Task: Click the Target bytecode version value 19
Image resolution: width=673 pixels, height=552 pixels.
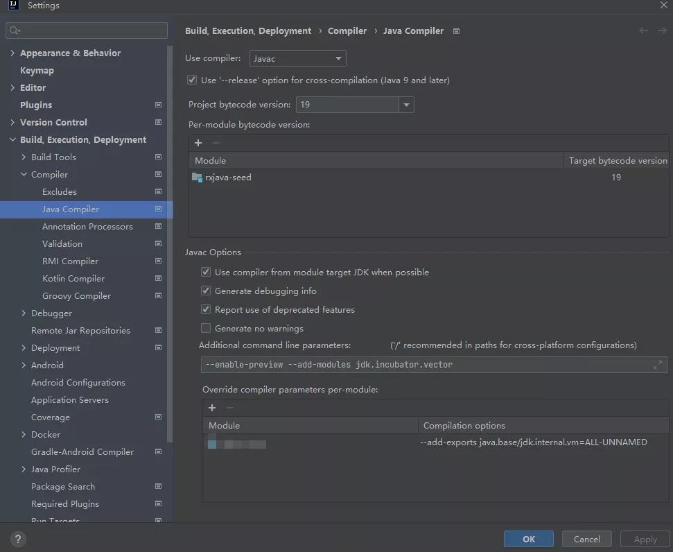Action: coord(616,178)
